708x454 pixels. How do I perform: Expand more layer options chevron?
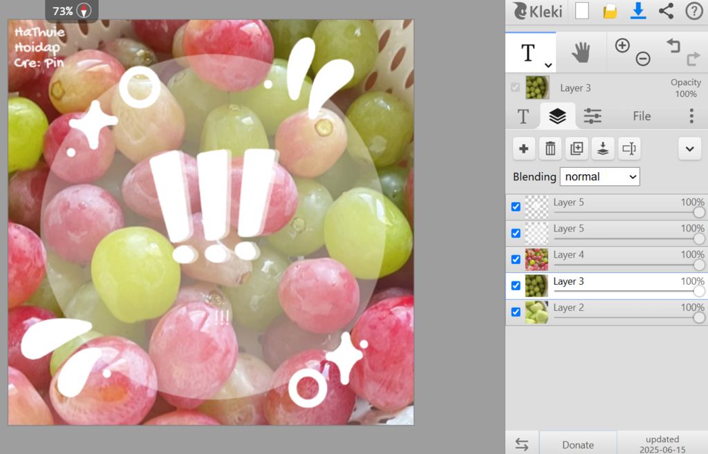[689, 149]
